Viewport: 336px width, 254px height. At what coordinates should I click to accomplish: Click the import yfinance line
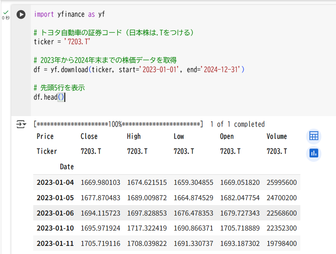coord(69,14)
